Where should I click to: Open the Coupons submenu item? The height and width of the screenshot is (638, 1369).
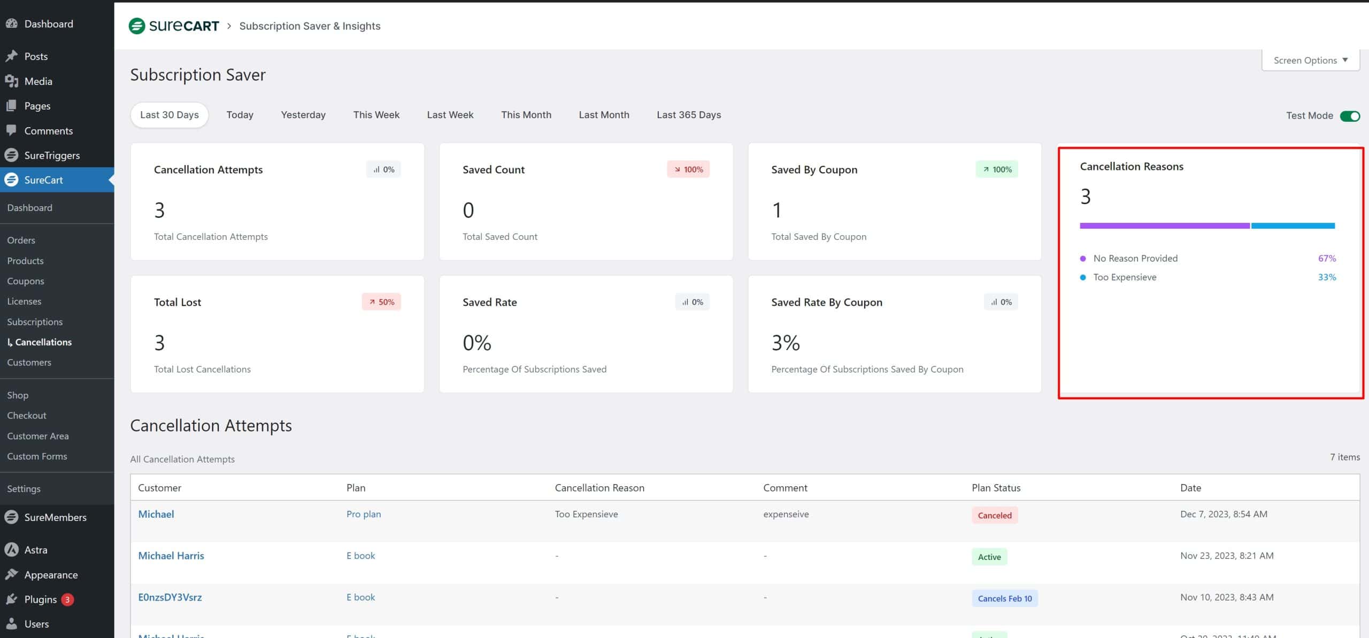[26, 281]
